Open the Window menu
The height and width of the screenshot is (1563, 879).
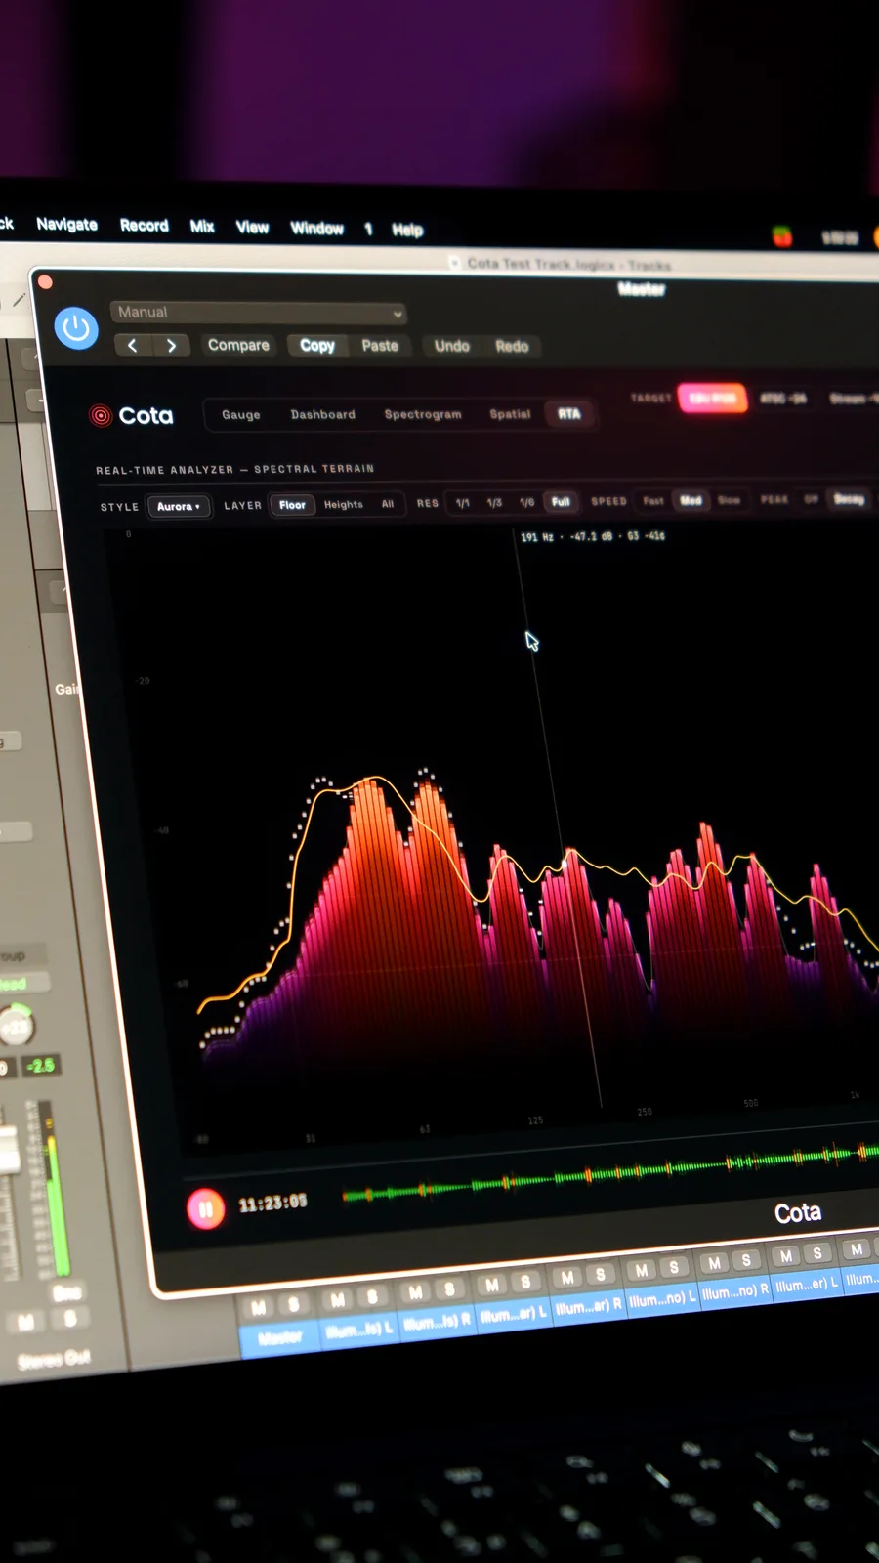click(x=316, y=229)
